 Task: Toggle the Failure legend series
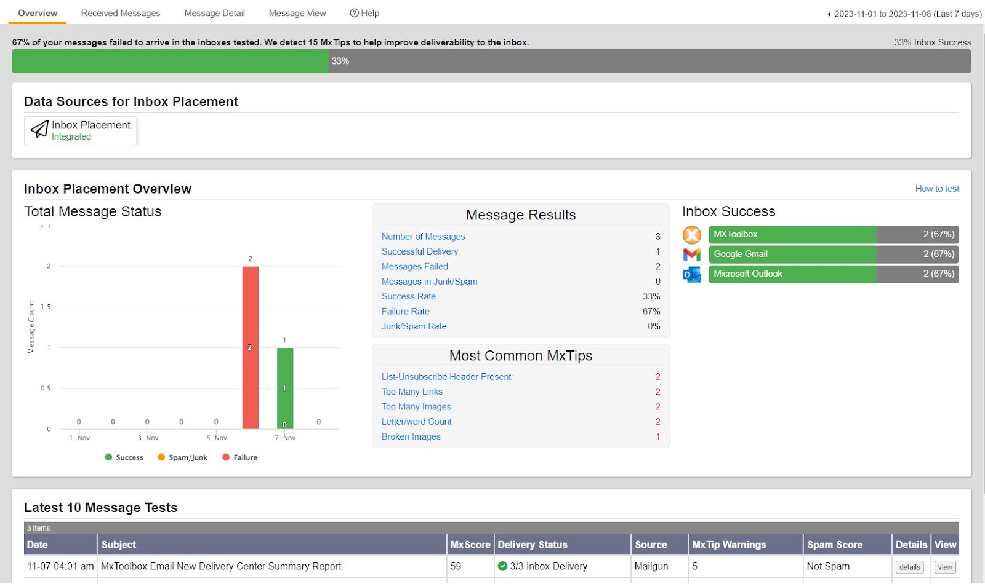pyautogui.click(x=239, y=457)
